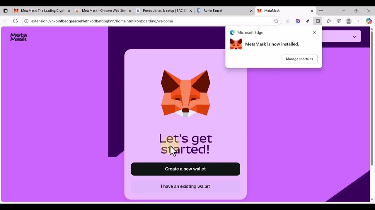Viewport: 375px width, 210px height.
Task: Click Create a new wallet button
Action: pos(185,169)
